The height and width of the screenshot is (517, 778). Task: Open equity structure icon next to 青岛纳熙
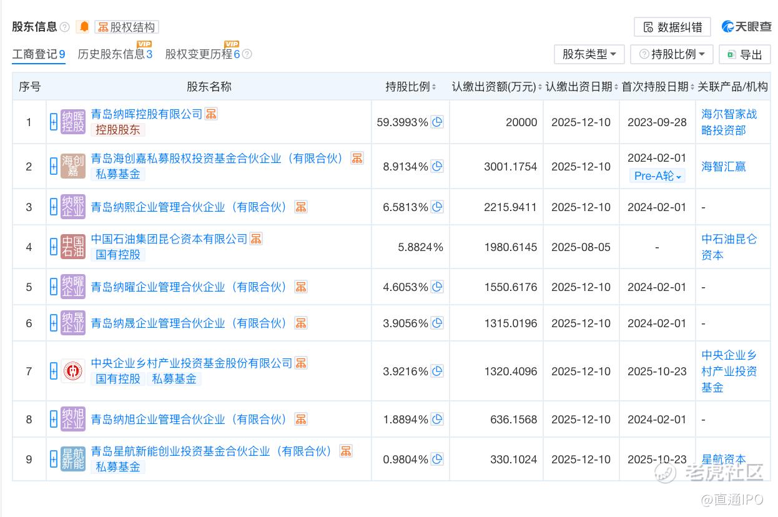click(301, 207)
